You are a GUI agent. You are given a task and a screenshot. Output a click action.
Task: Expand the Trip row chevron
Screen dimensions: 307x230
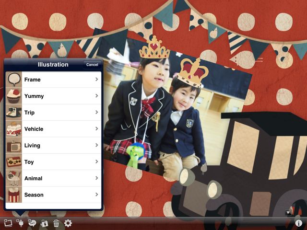(x=97, y=112)
